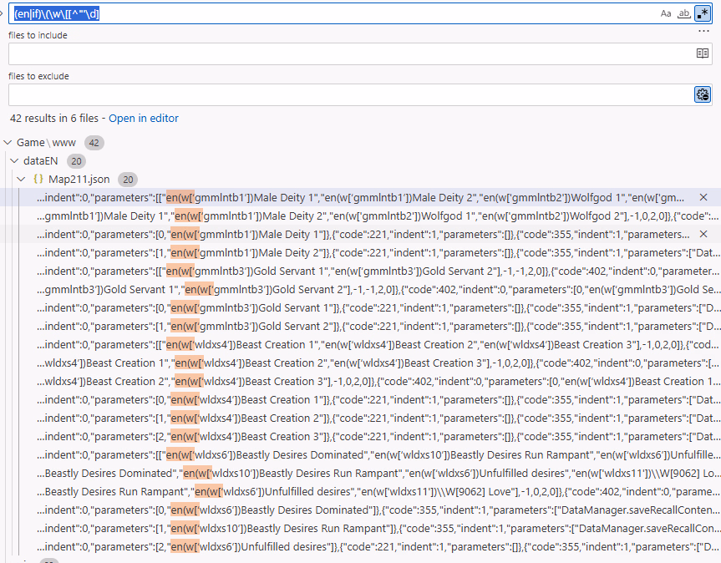Expand the Toggle Replace chevron beside search

coord(3,13)
